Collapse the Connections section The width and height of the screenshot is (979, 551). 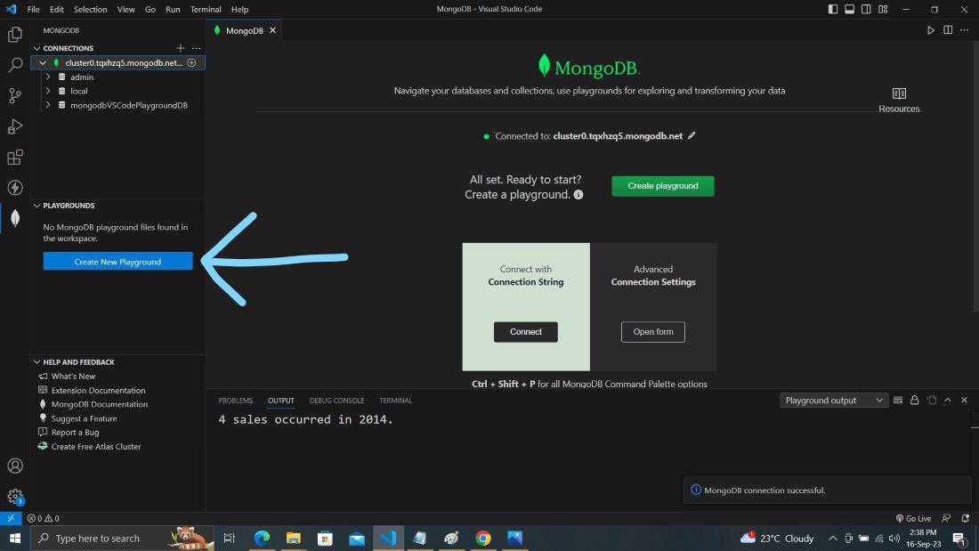[36, 48]
